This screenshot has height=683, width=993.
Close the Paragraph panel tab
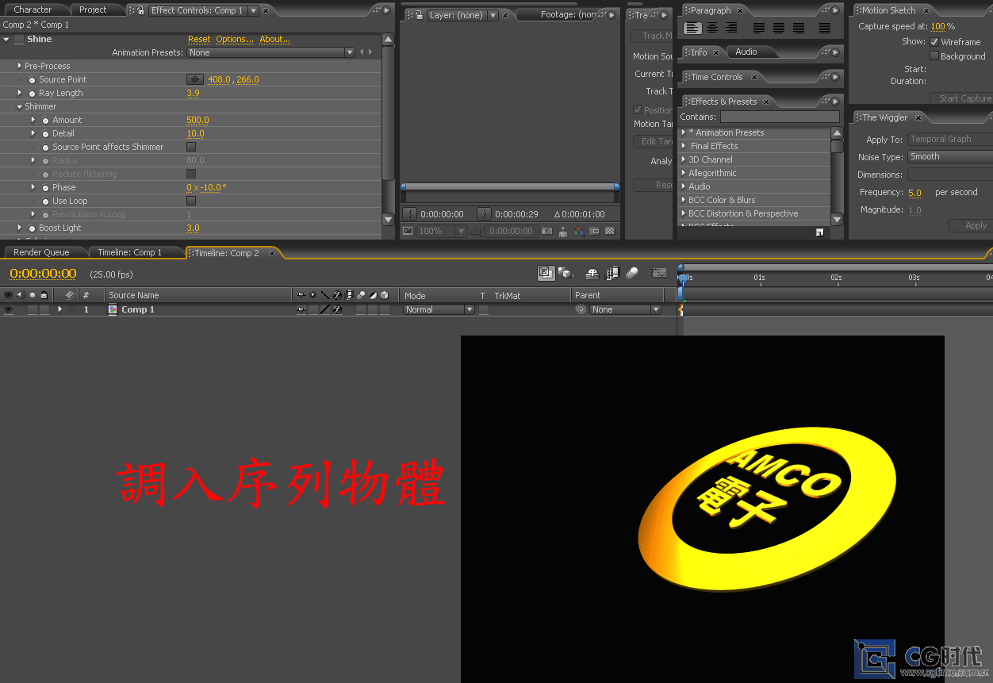click(x=740, y=10)
